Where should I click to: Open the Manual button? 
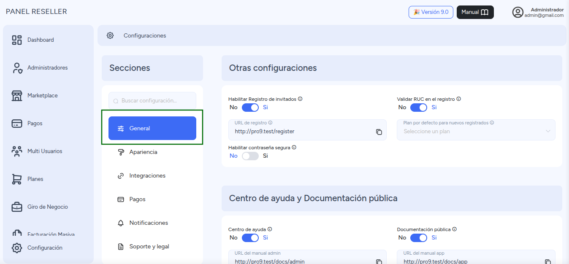point(475,12)
